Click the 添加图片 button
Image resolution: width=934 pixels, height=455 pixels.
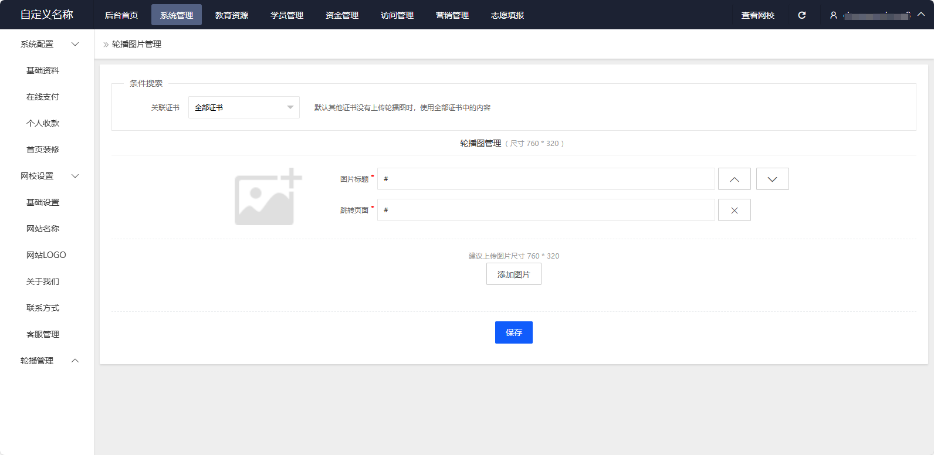pos(514,274)
